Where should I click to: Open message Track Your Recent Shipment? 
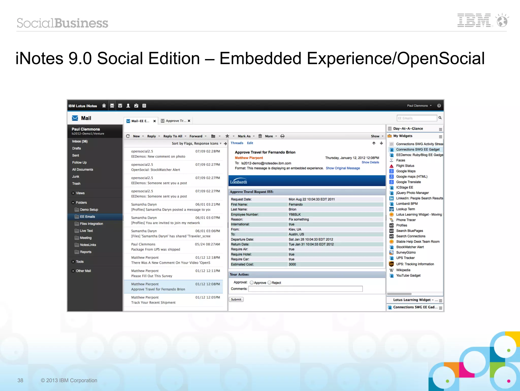174,300
